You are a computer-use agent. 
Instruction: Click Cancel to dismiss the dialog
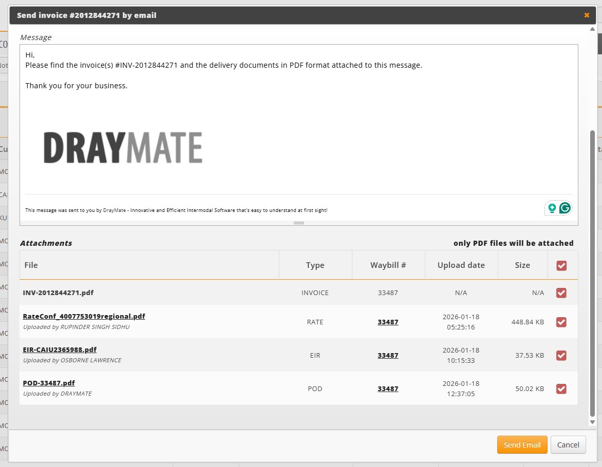(x=568, y=444)
